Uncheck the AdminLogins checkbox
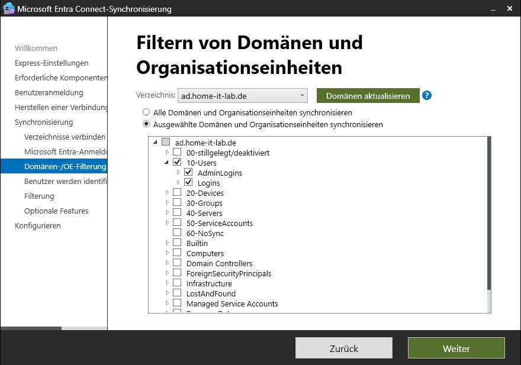 click(x=188, y=172)
